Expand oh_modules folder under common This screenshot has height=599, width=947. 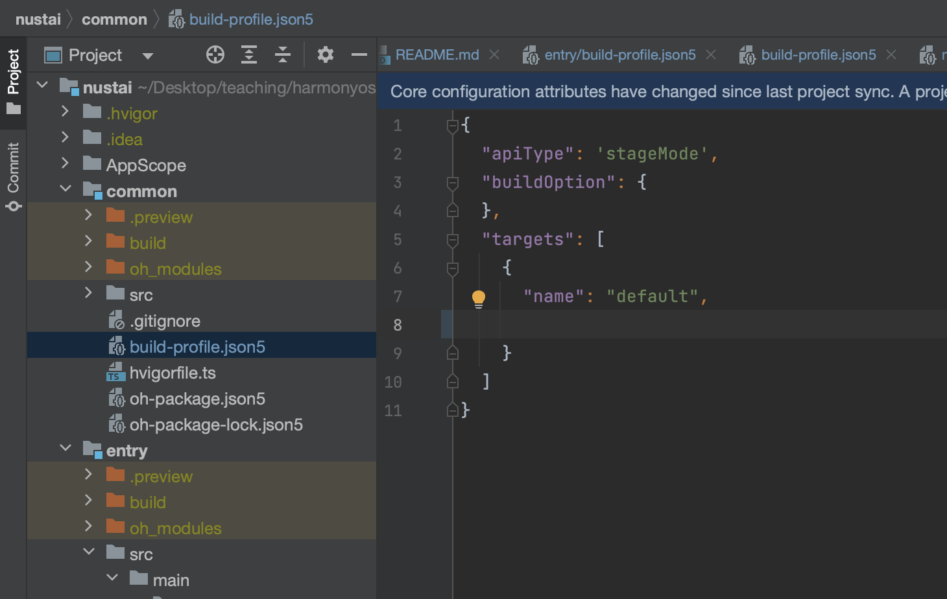(x=88, y=266)
